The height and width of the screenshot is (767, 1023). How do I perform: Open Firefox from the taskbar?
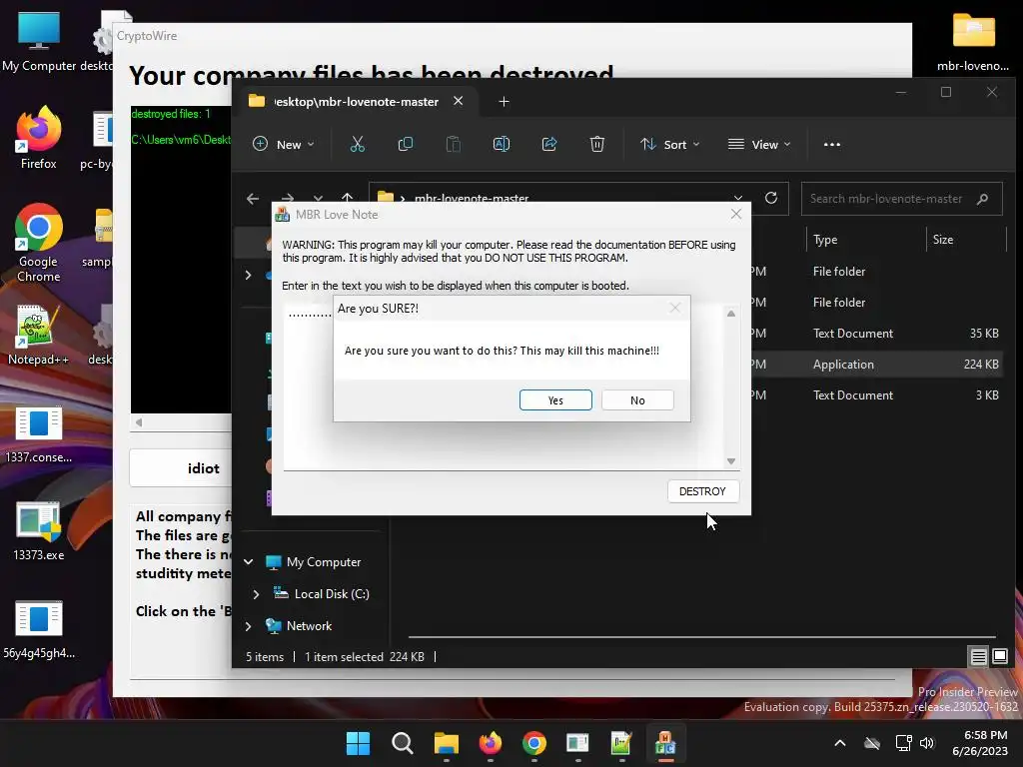(x=490, y=743)
